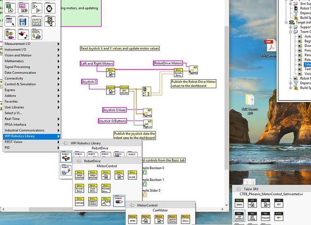Open the Report Generation printer palette

coord(37,35)
